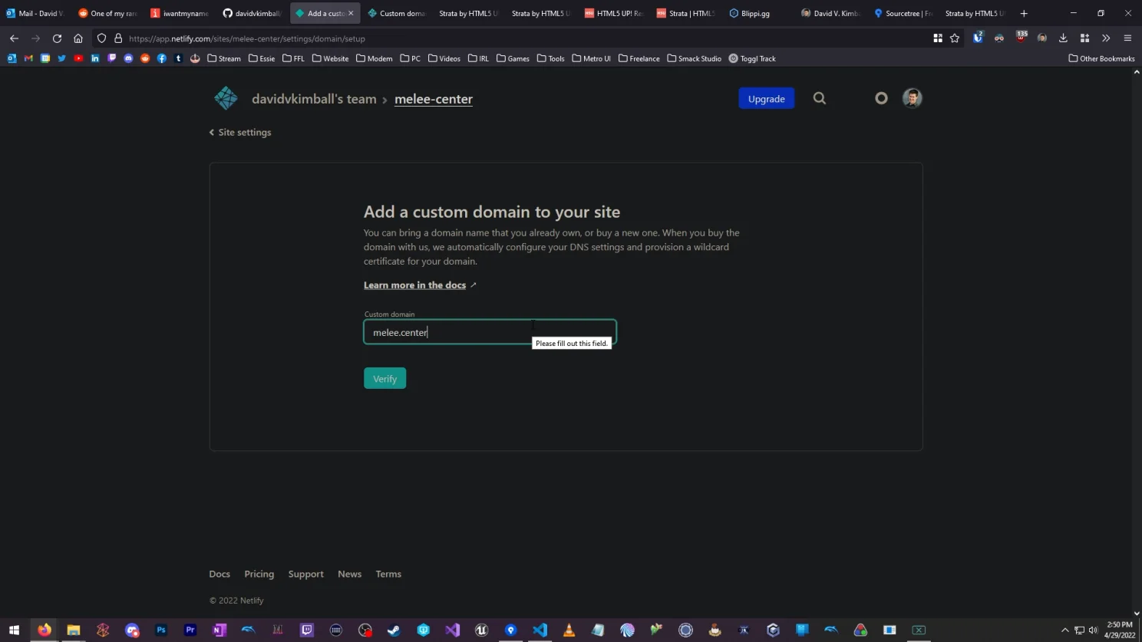Open Photoshop from the taskbar
This screenshot has height=642, width=1142.
[160, 630]
